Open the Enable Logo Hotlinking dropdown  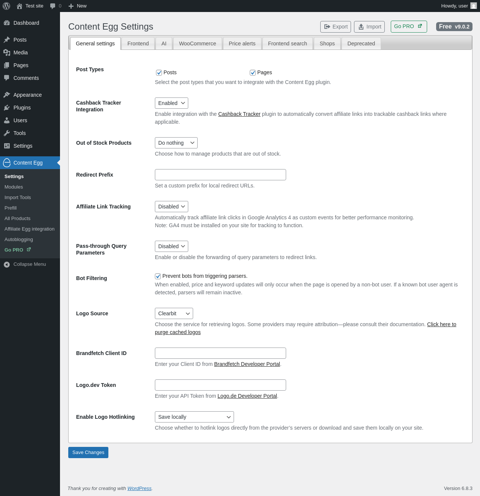194,417
